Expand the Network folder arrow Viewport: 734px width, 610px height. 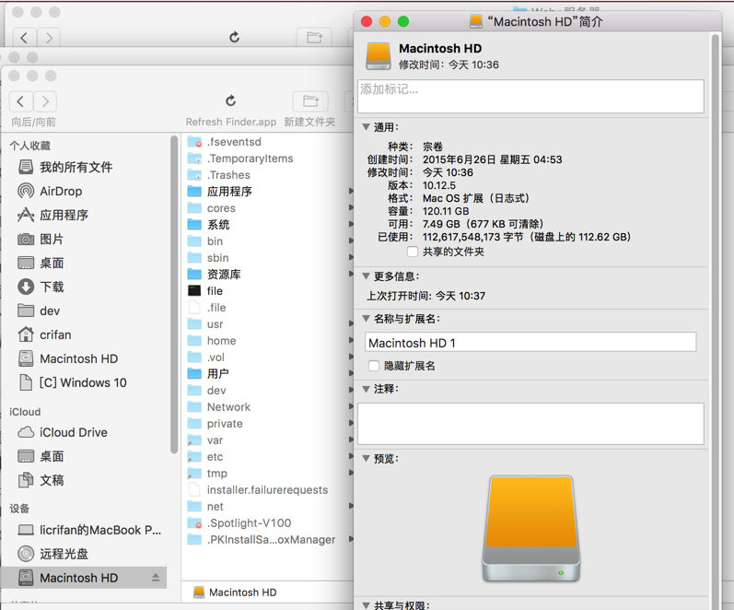click(351, 406)
